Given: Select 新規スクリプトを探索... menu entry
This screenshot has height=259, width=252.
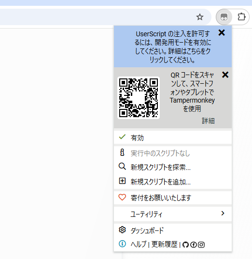Looking at the screenshot, I should tap(173, 167).
